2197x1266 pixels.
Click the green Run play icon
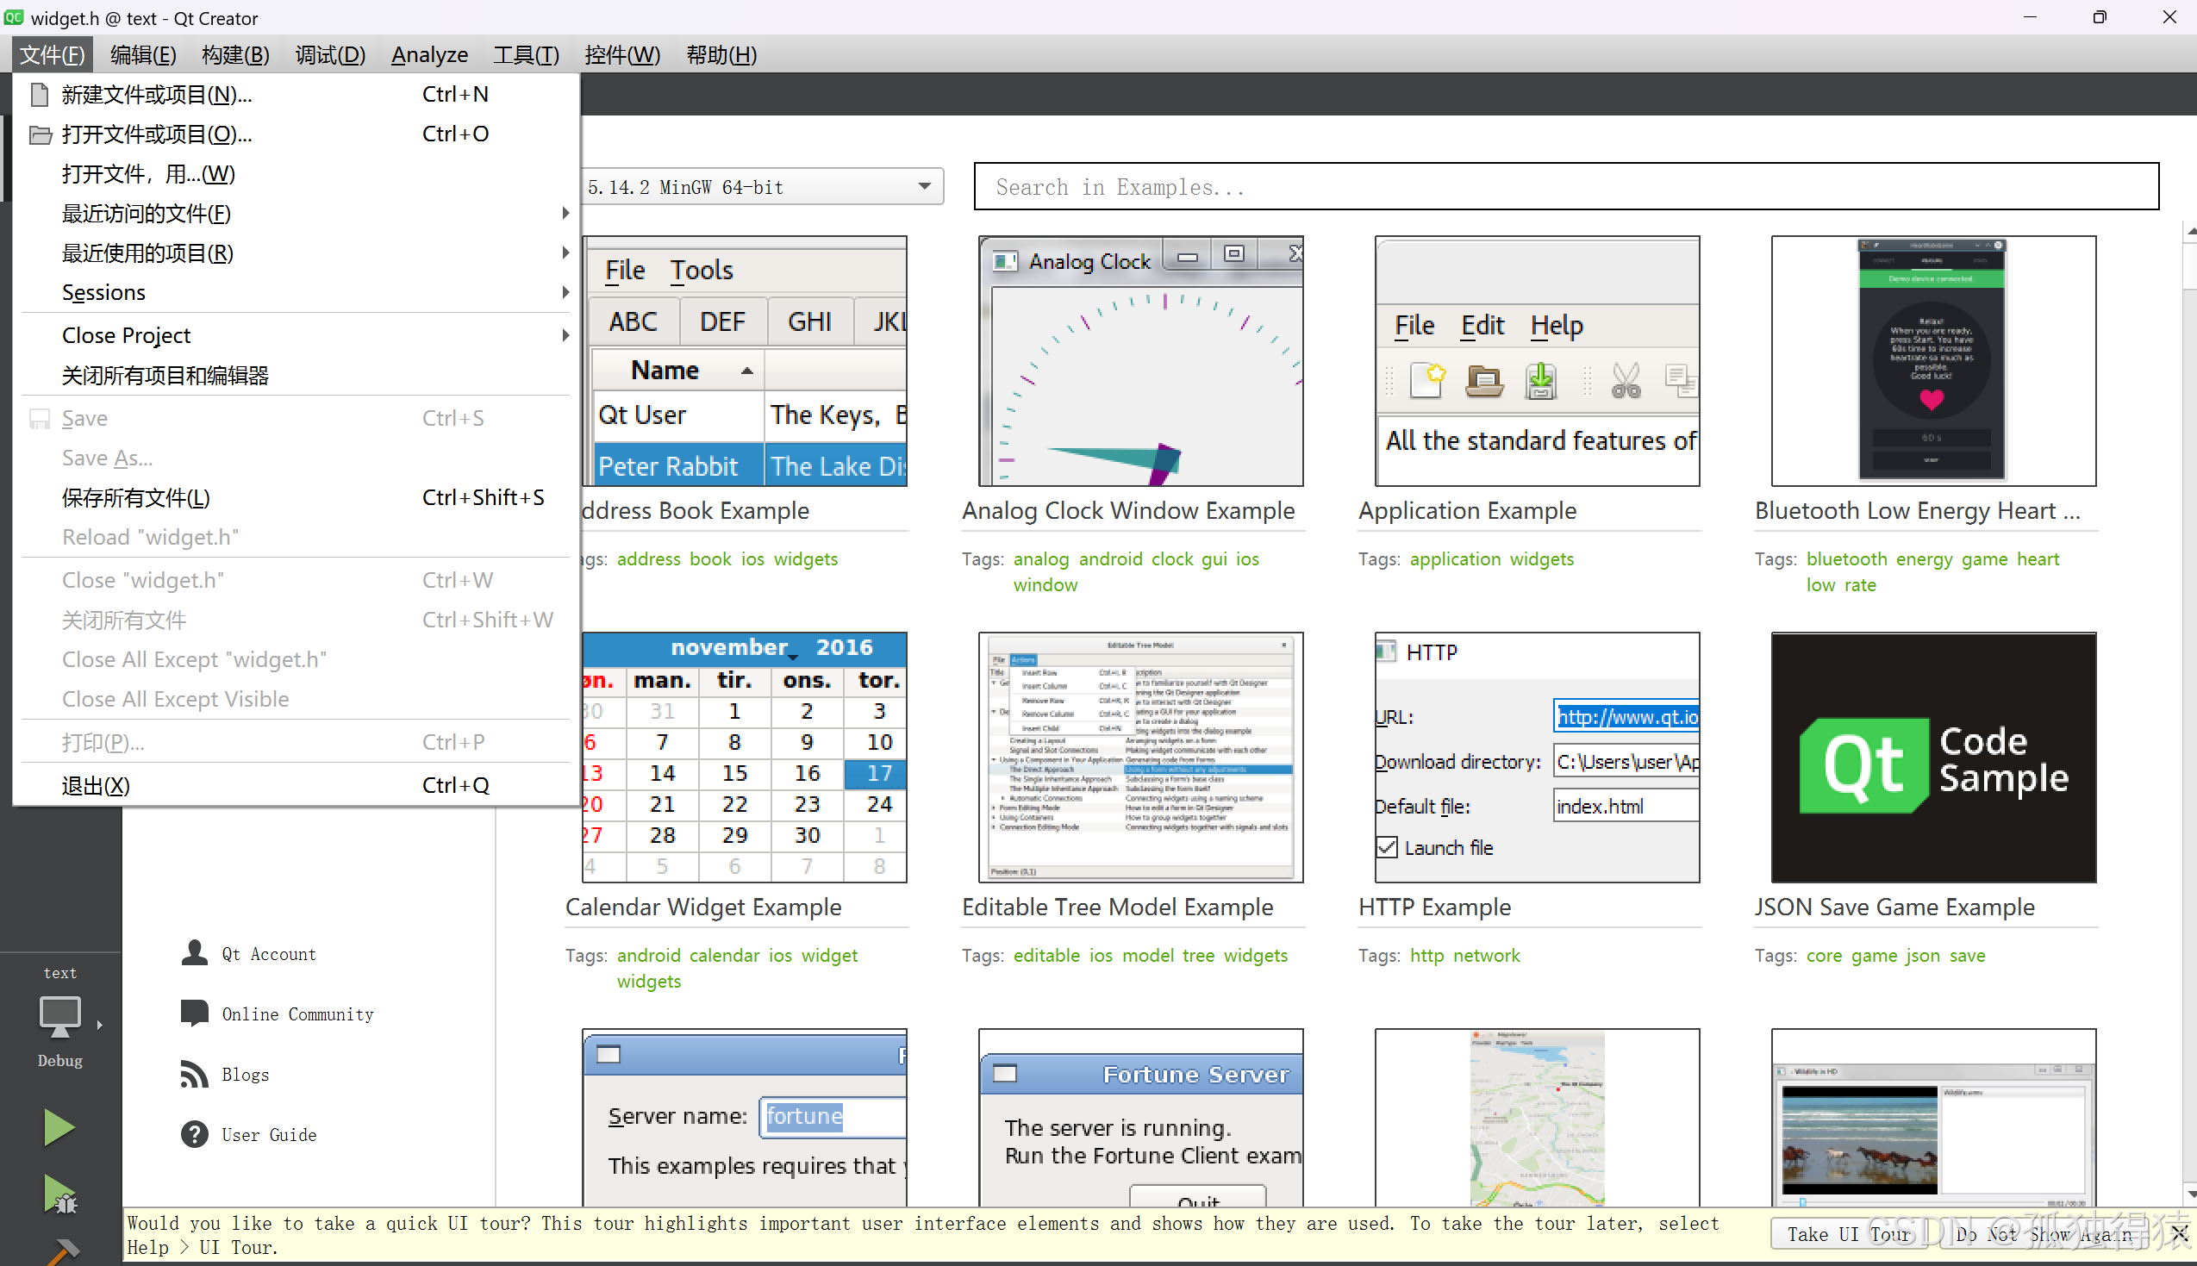click(x=59, y=1128)
